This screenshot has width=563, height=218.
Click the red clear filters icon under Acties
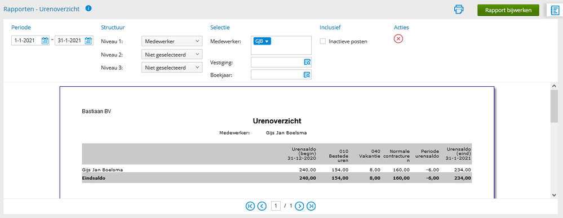pyautogui.click(x=398, y=38)
